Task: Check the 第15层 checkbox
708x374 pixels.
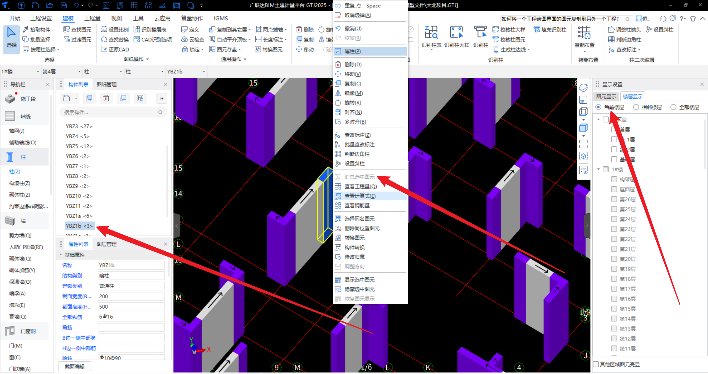Action: tap(614, 308)
